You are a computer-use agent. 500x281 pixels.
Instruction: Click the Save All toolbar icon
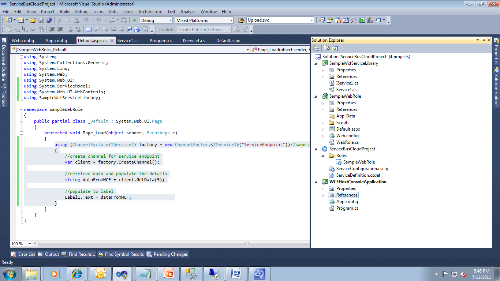point(49,20)
